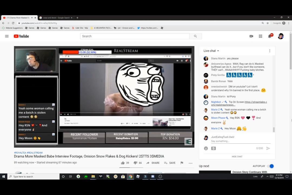Screen dimensions: 292x195
Task: Mute the YouTube tab audio icon
Action: click(32, 18)
